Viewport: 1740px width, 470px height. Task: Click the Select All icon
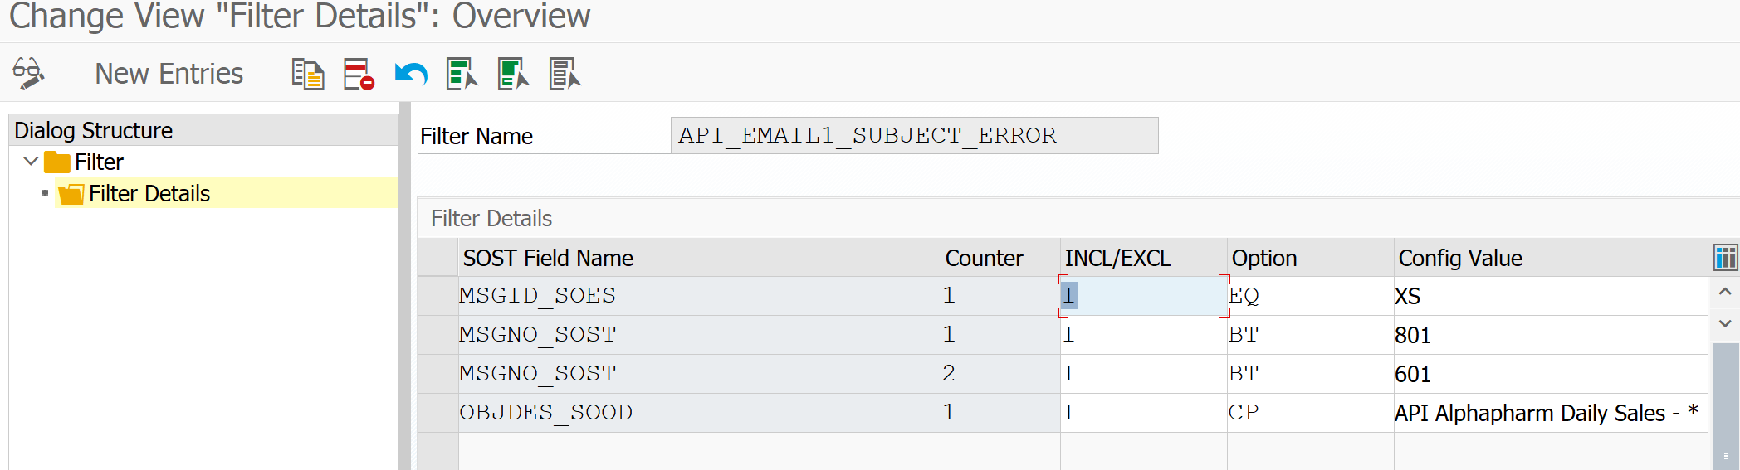462,74
